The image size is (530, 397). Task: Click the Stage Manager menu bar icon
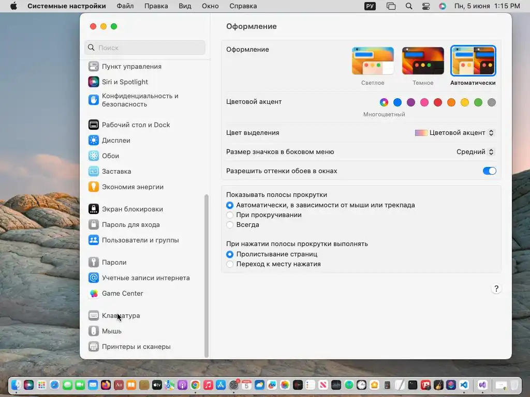click(x=391, y=6)
